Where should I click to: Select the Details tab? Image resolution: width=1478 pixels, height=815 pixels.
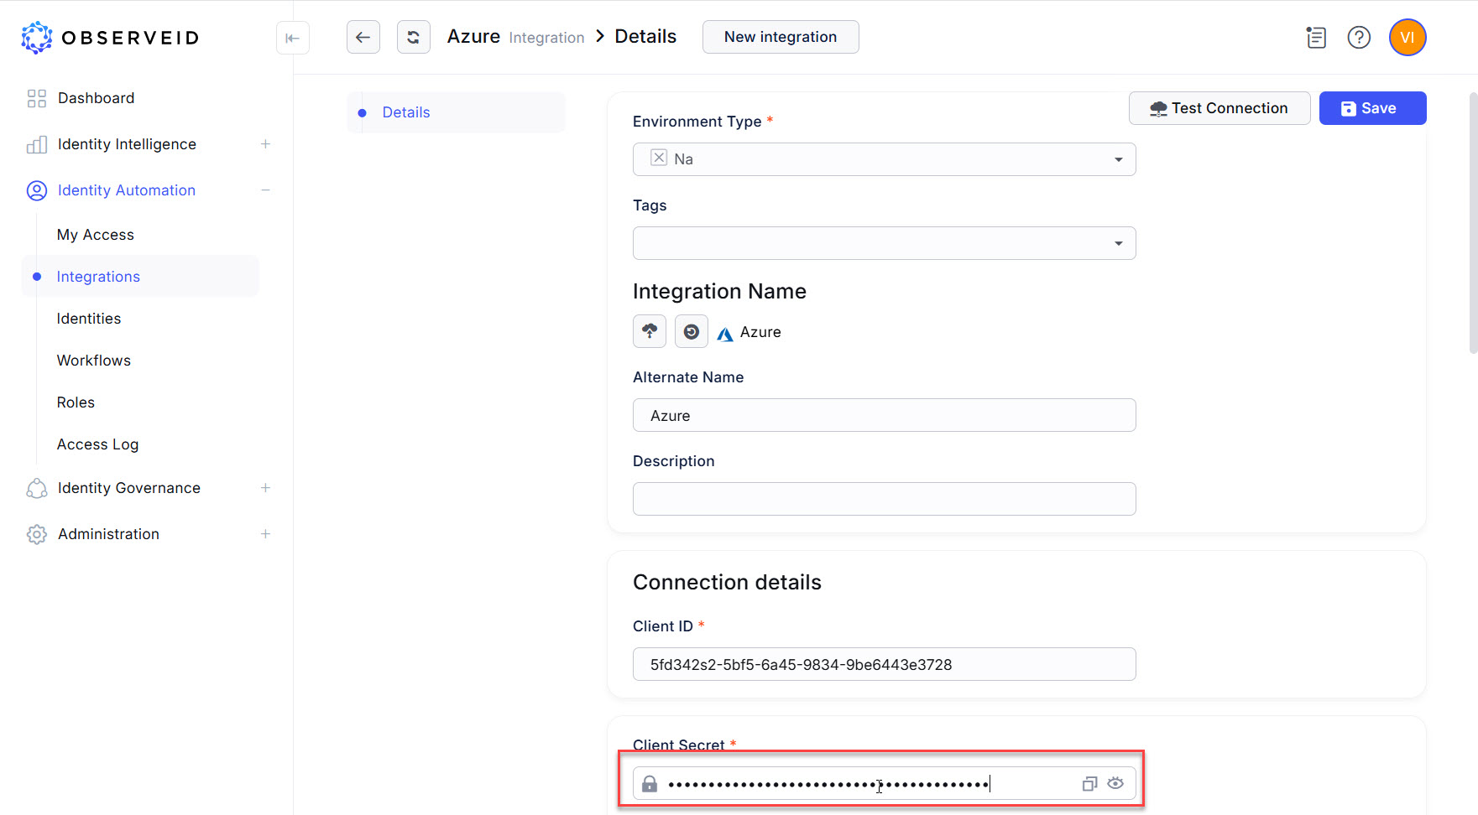tap(406, 112)
